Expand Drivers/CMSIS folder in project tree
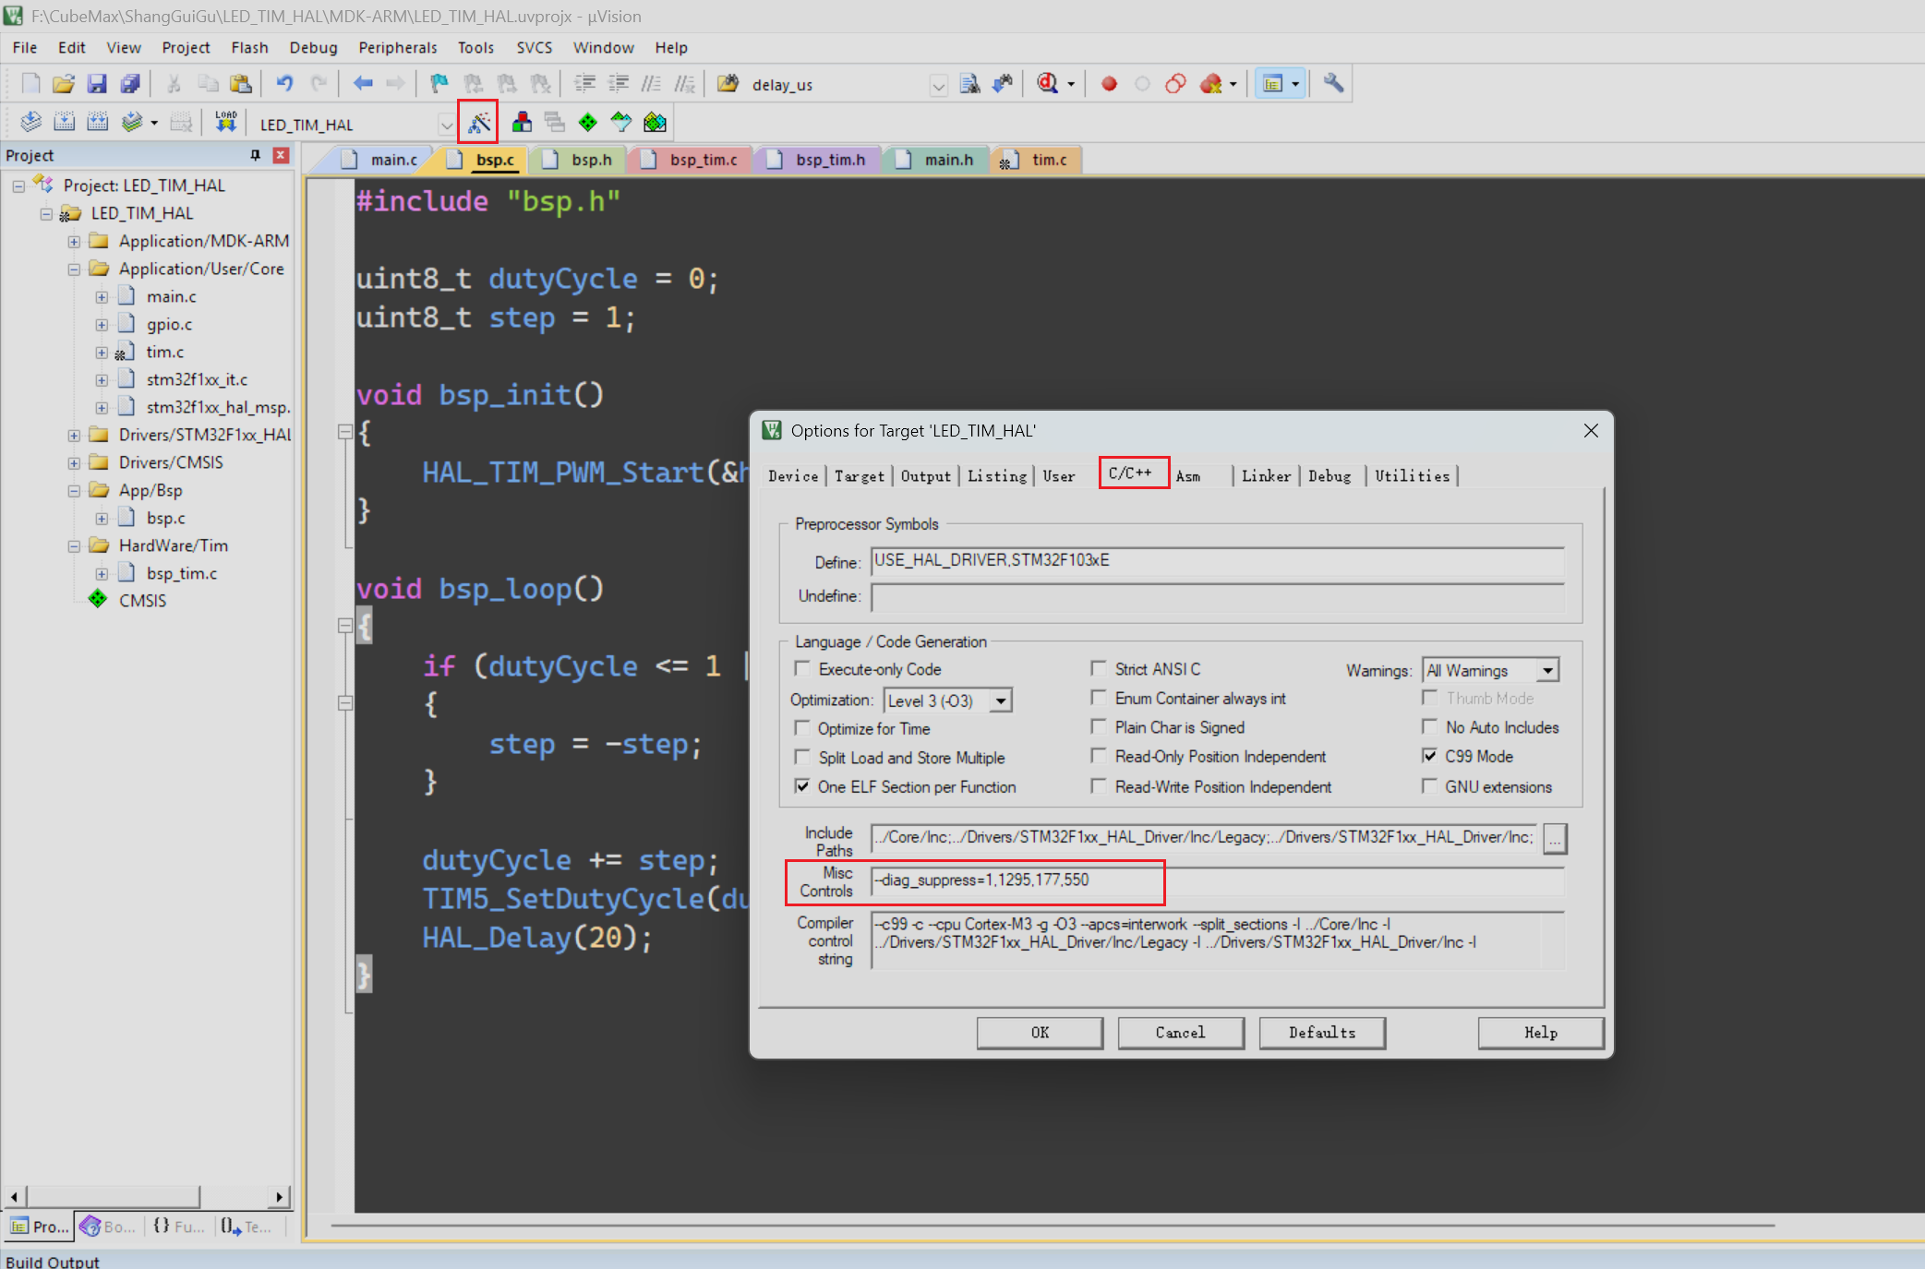This screenshot has height=1269, width=1925. point(74,462)
